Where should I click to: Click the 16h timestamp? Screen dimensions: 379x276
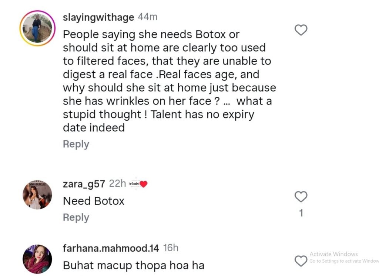coord(171,248)
